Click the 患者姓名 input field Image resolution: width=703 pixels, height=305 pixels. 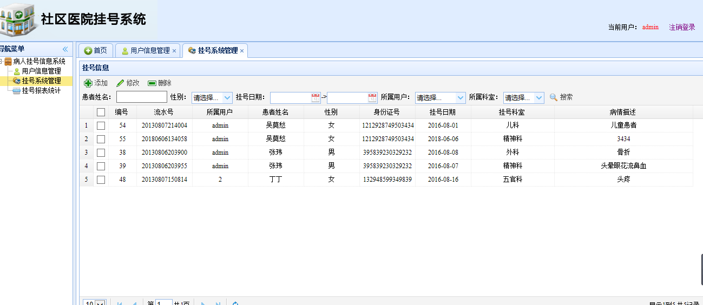coord(141,97)
